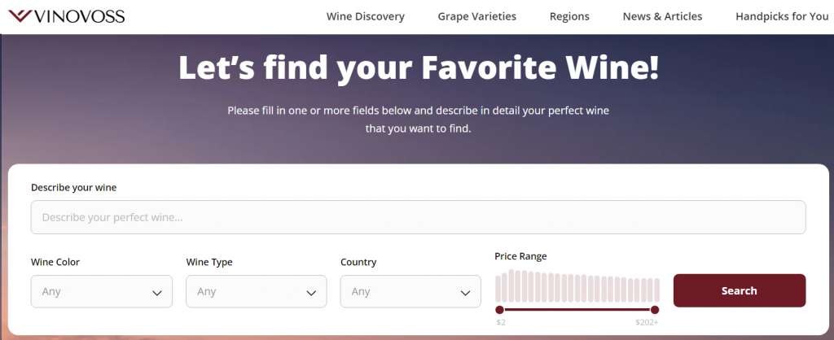The image size is (834, 340).
Task: Click the maximum price slider handle
Action: pos(655,310)
